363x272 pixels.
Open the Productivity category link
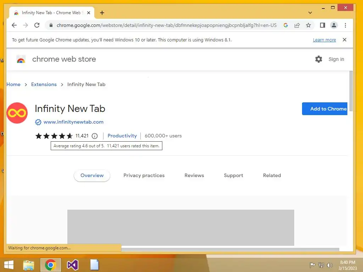tap(122, 136)
